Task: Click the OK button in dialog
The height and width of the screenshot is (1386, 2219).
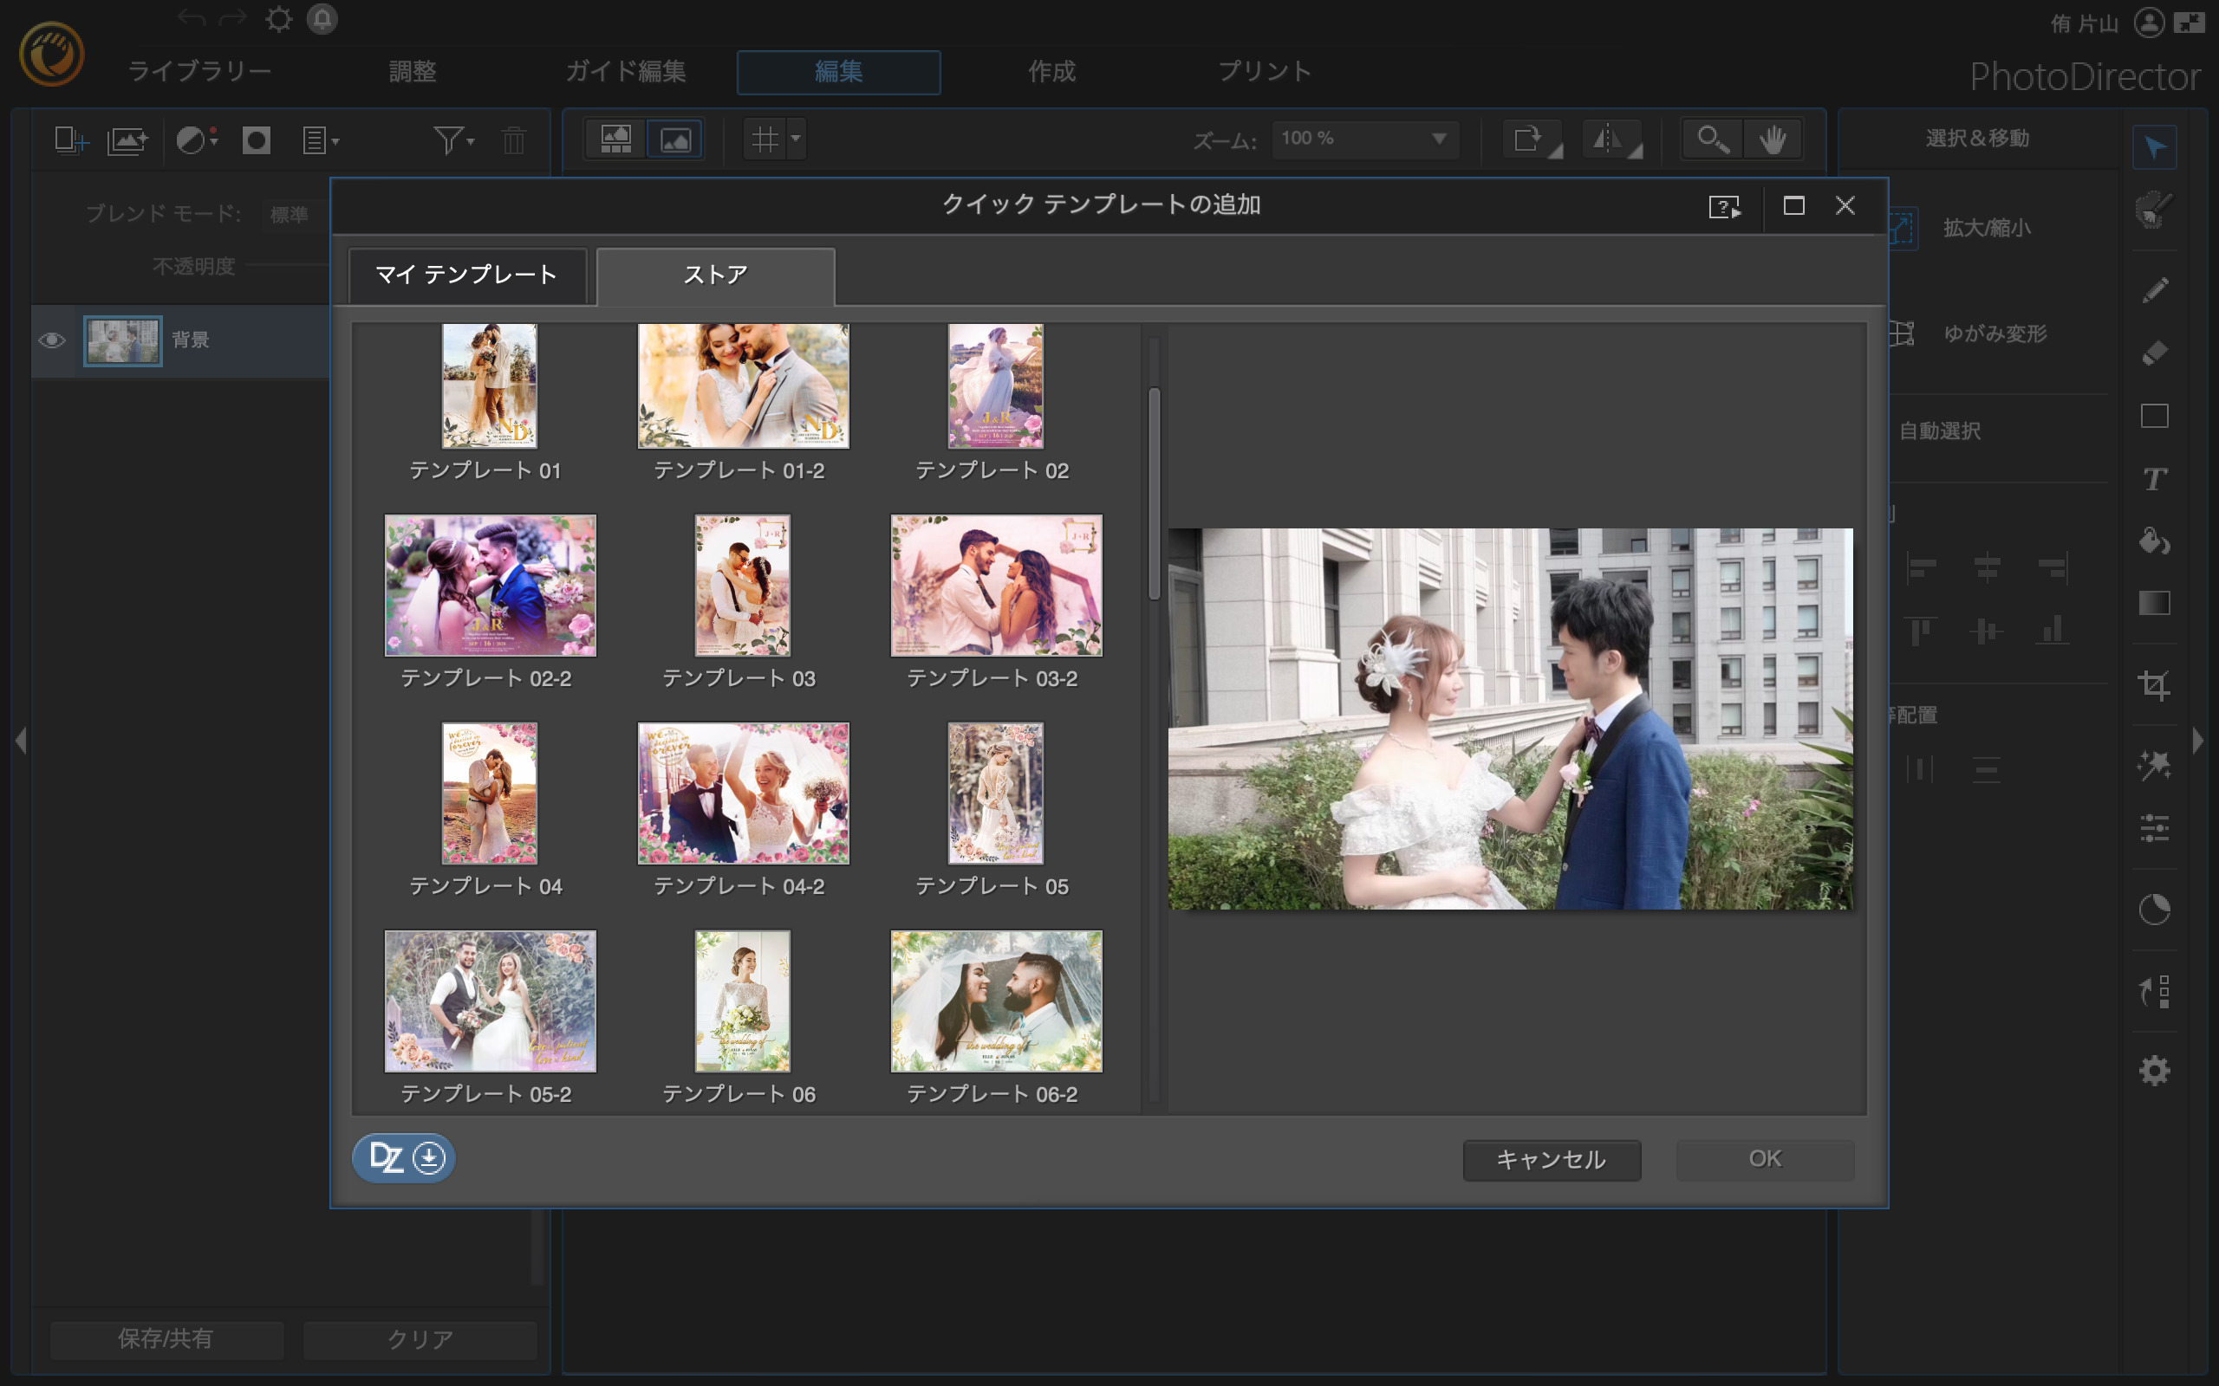Action: (1764, 1159)
